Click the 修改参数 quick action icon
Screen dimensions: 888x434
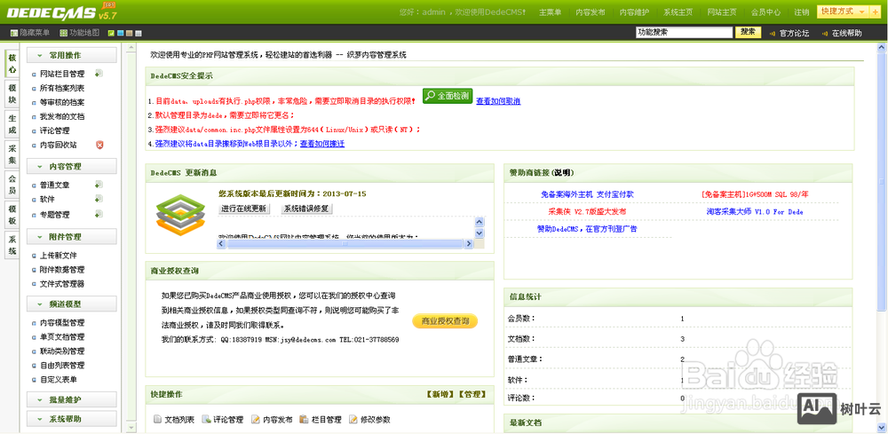point(353,419)
